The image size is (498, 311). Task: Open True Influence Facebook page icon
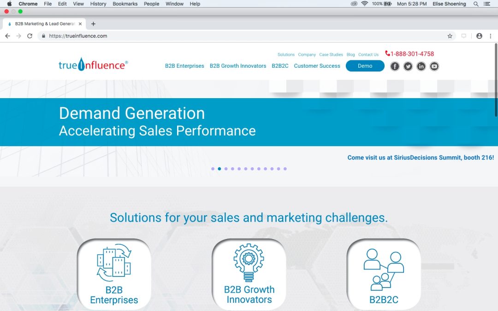(x=395, y=66)
